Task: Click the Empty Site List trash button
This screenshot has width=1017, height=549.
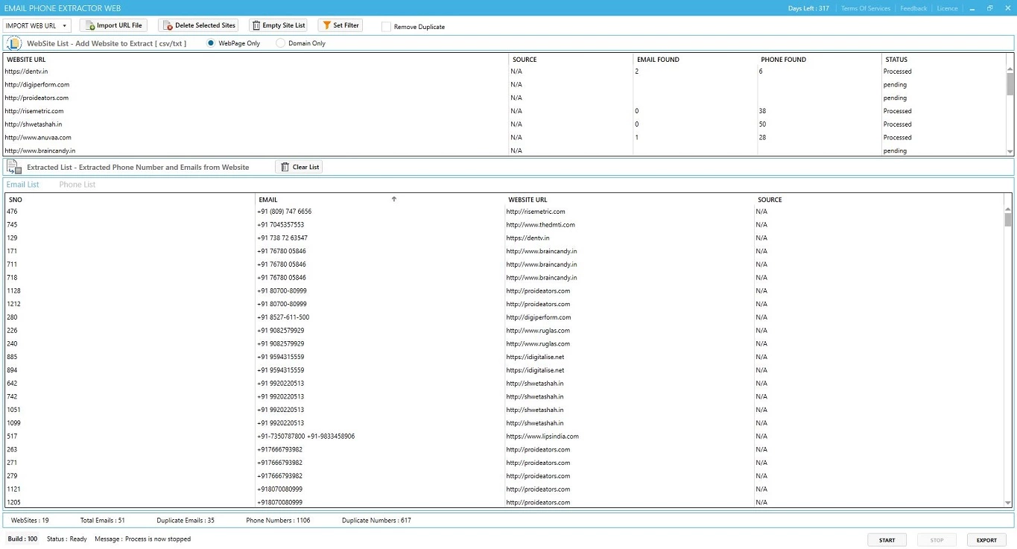Action: [278, 25]
